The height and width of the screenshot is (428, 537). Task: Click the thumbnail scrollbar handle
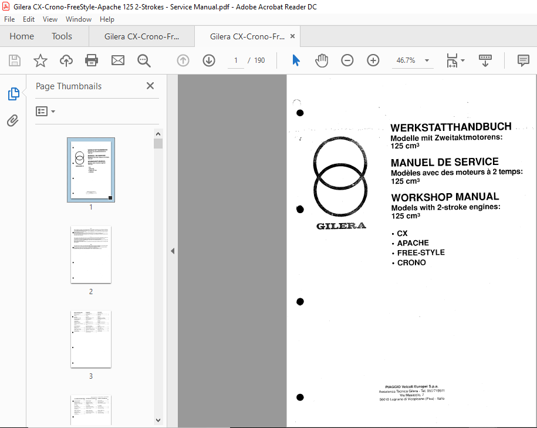coord(158,144)
